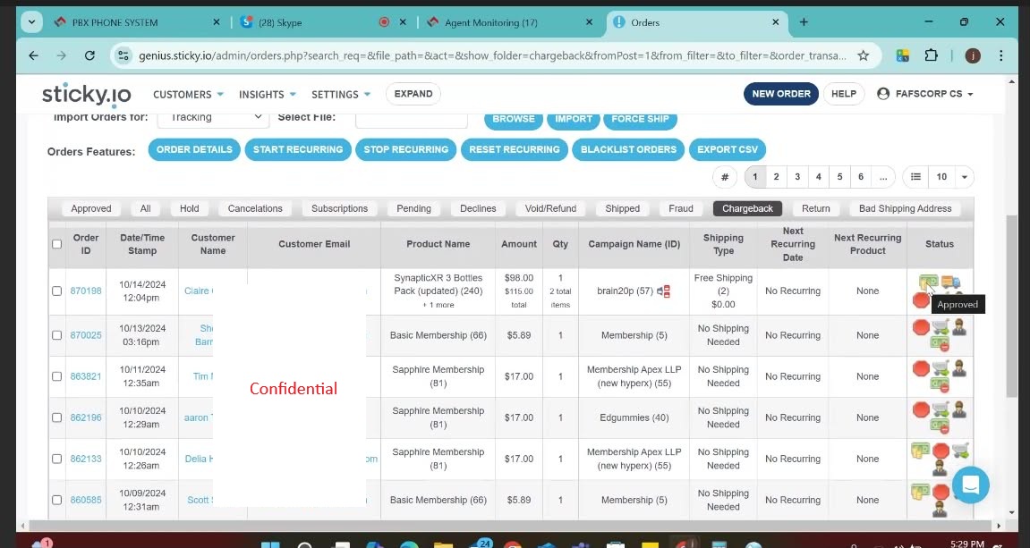Open the browser tab search chevron

click(31, 21)
